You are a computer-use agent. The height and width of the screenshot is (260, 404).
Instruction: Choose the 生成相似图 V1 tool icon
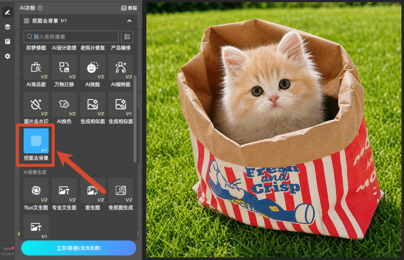click(121, 104)
